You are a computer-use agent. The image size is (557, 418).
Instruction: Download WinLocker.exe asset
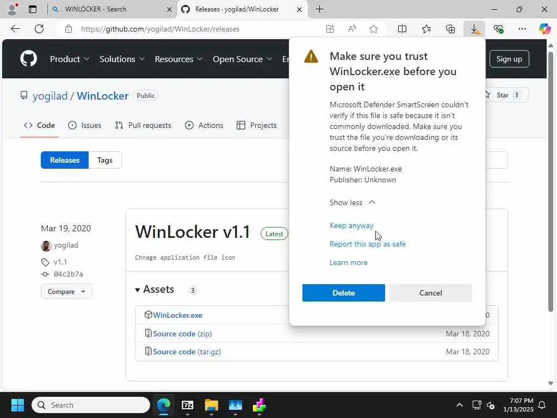tap(178, 315)
